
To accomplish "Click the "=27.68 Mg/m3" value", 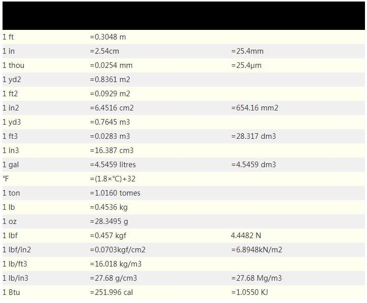I will point(256,278).
